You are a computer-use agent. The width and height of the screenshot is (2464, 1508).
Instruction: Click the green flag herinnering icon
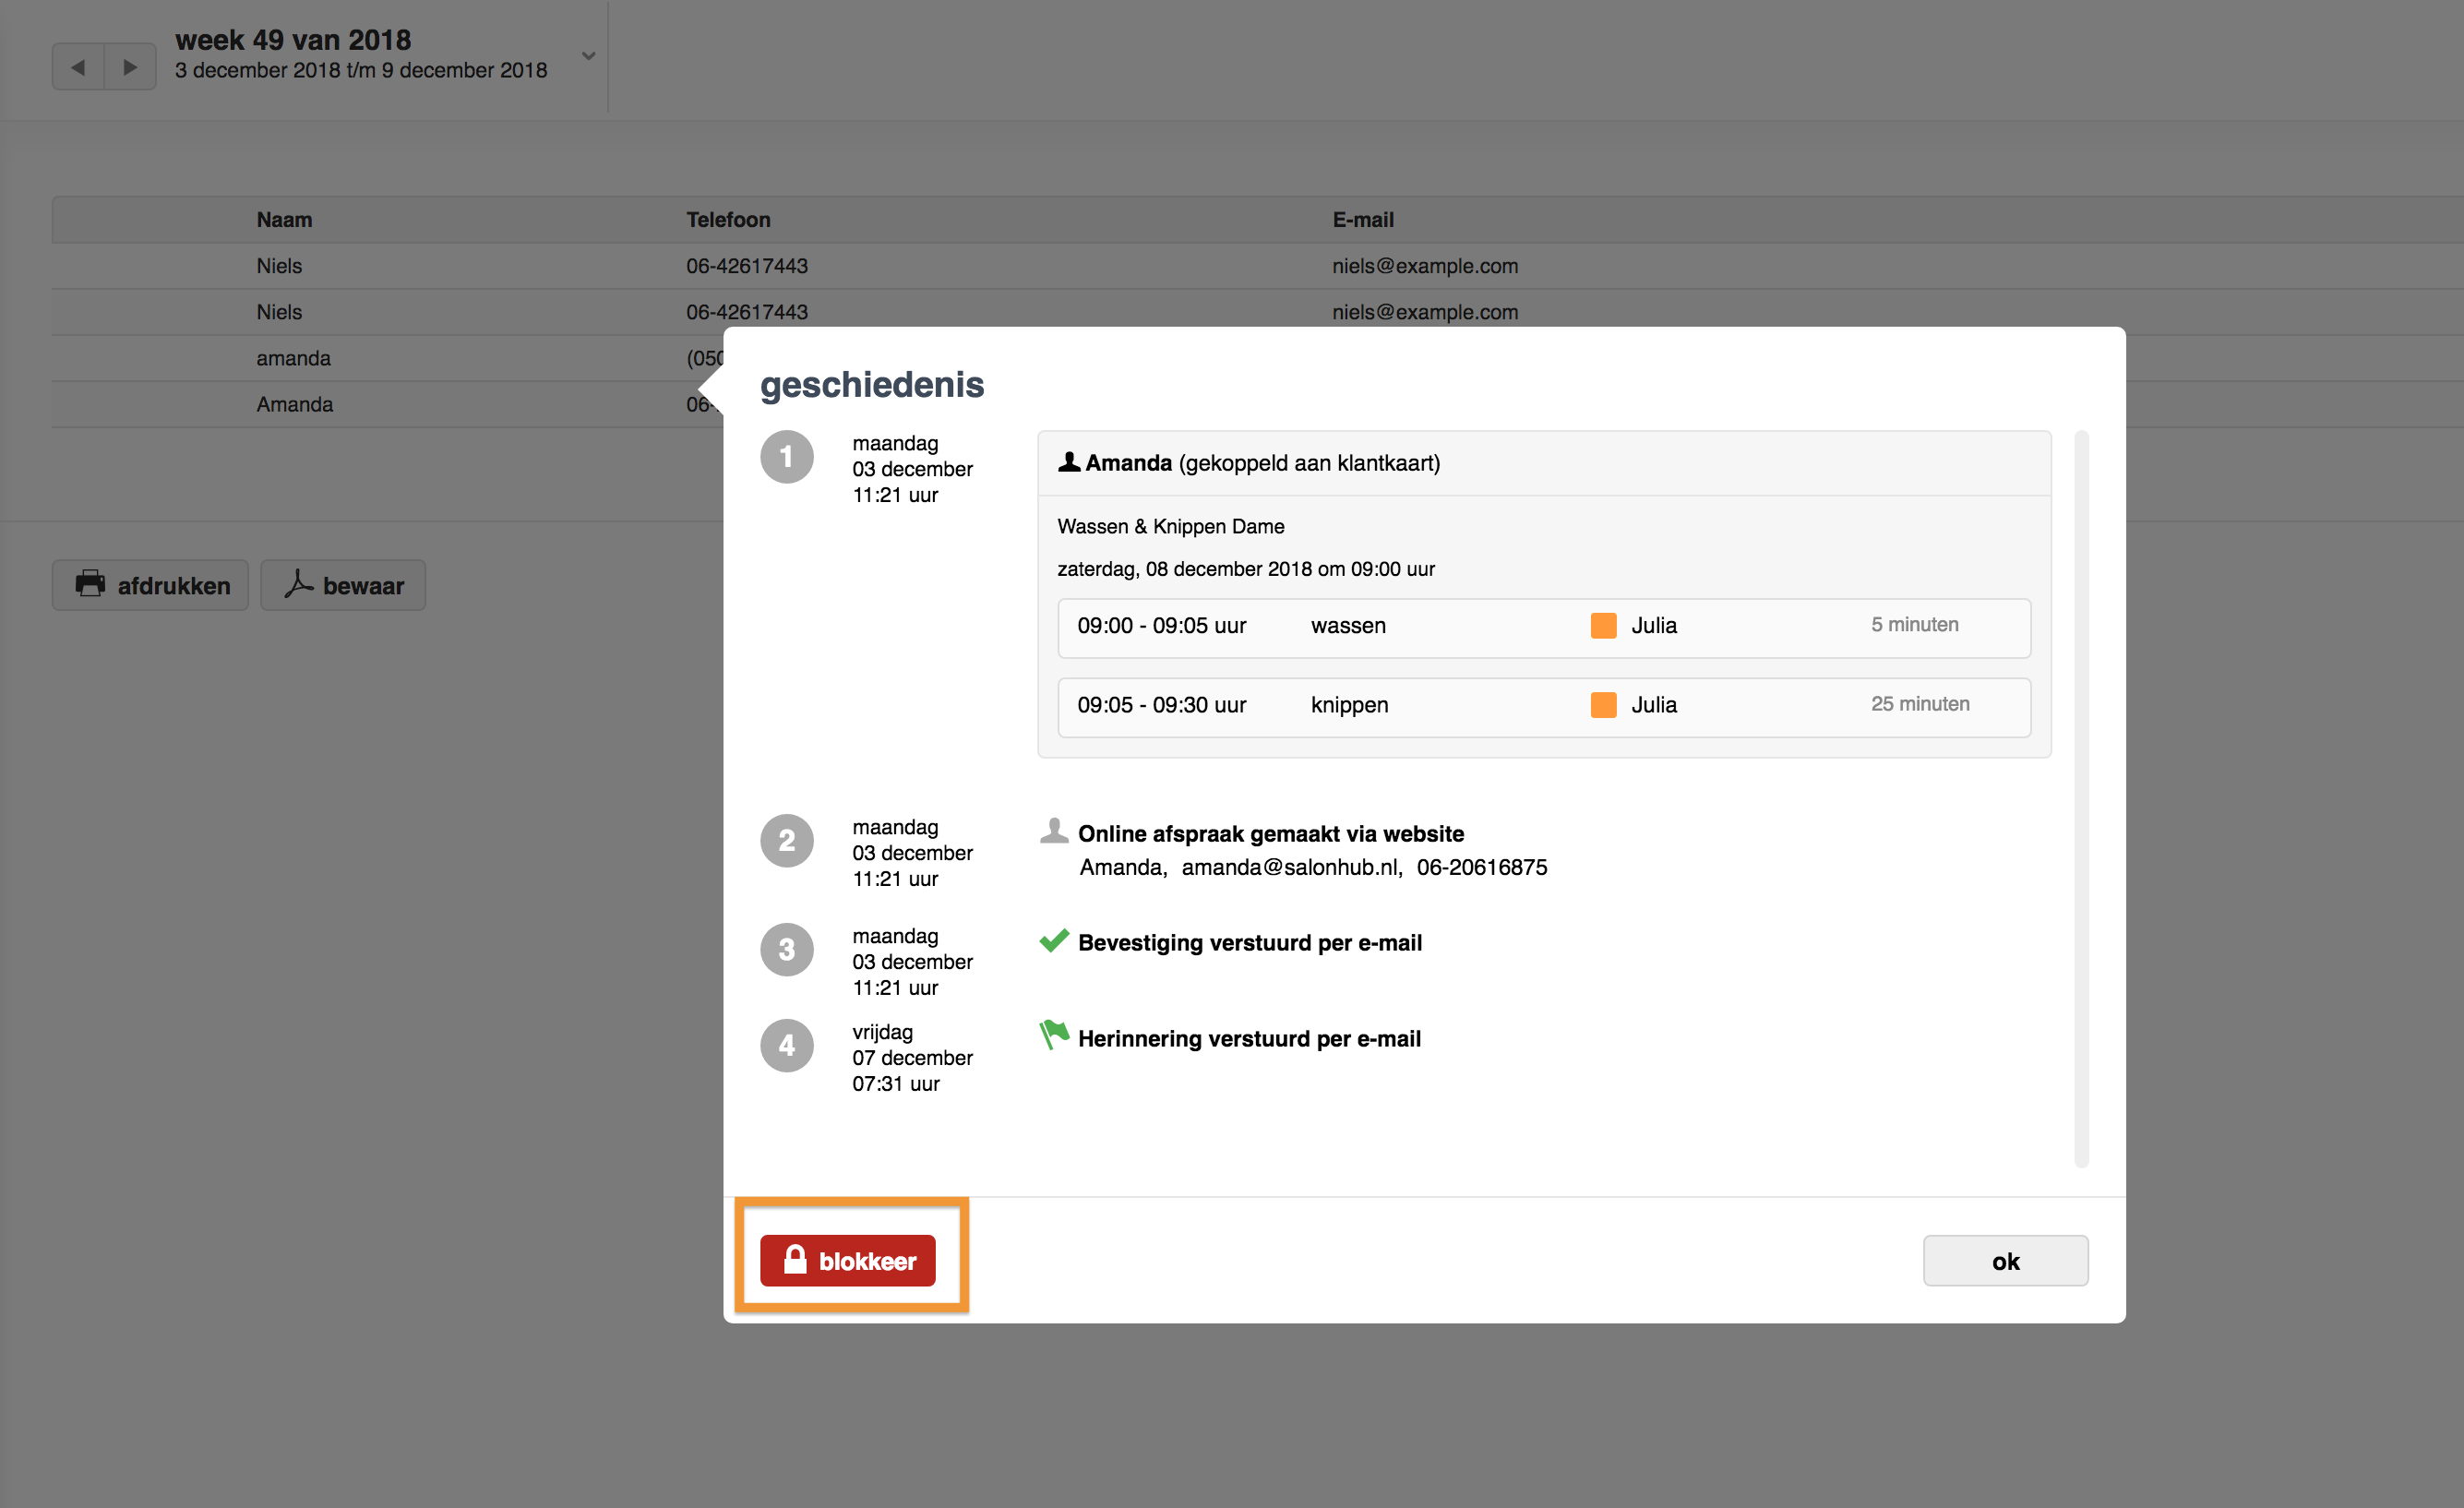(x=1054, y=1035)
